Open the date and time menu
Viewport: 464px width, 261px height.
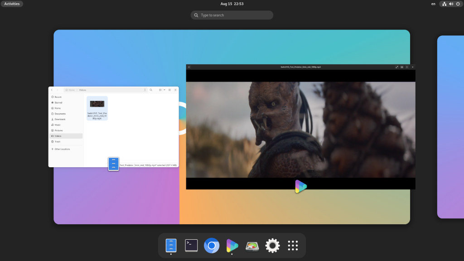click(x=232, y=4)
